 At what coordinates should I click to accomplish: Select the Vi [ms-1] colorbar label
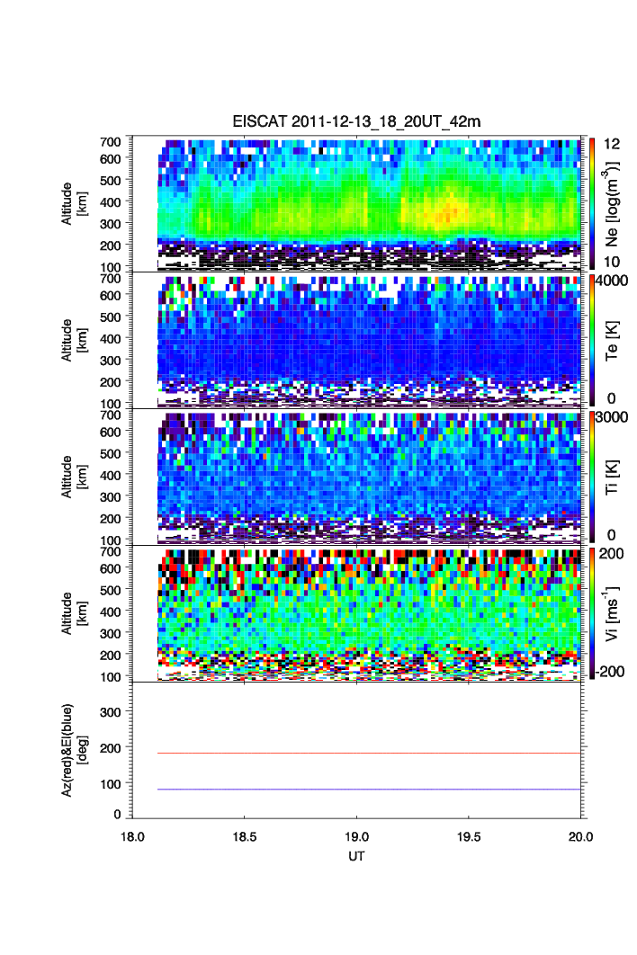coord(613,613)
